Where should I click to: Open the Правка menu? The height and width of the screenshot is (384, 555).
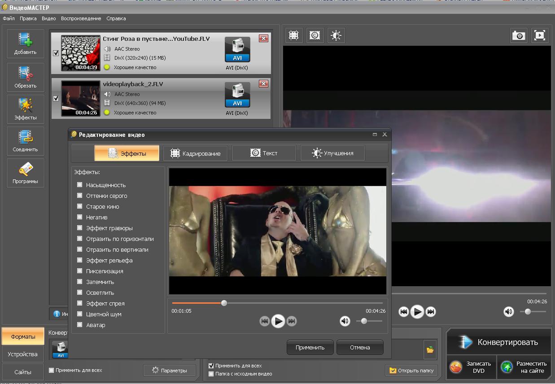coord(28,18)
